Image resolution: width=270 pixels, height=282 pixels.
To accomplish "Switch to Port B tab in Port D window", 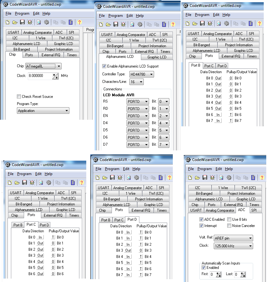I will click(x=106, y=220).
